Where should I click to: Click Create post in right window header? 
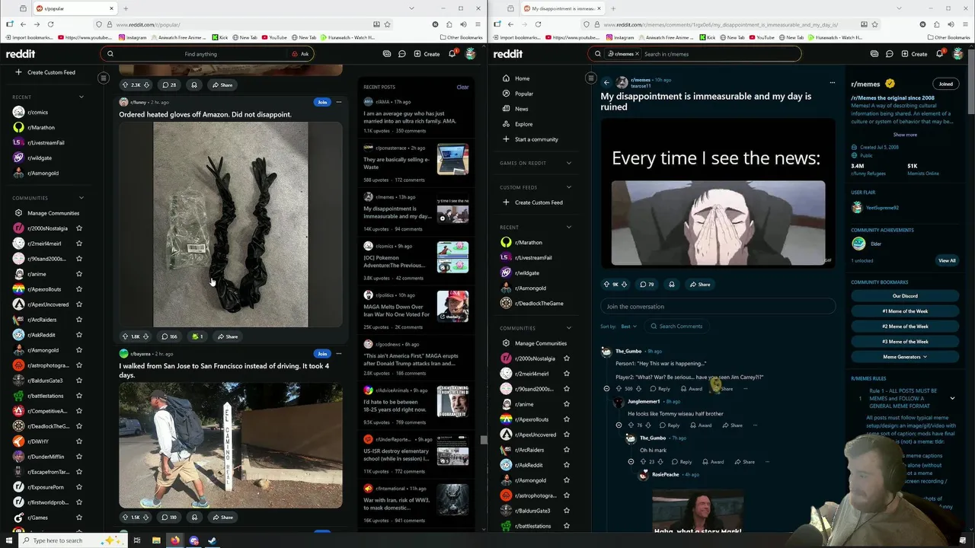(x=915, y=54)
